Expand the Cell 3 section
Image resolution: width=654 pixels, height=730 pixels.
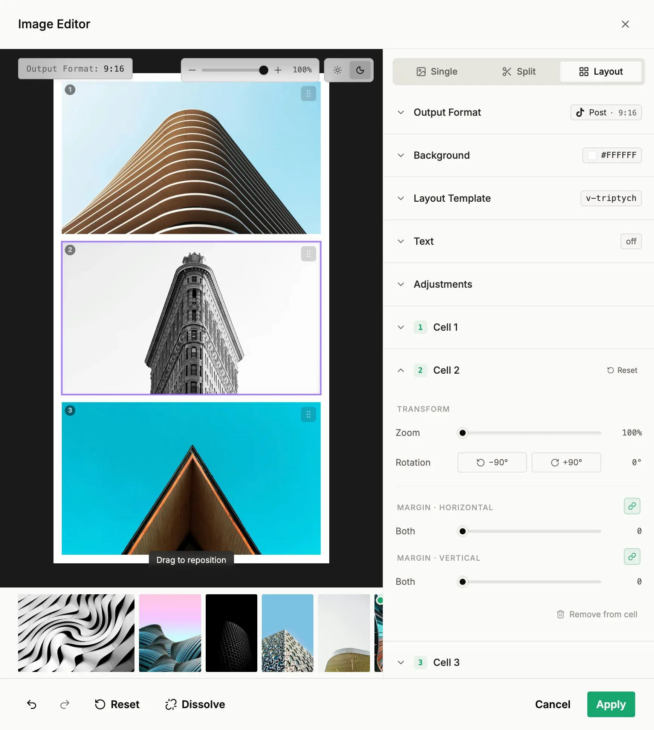point(401,663)
